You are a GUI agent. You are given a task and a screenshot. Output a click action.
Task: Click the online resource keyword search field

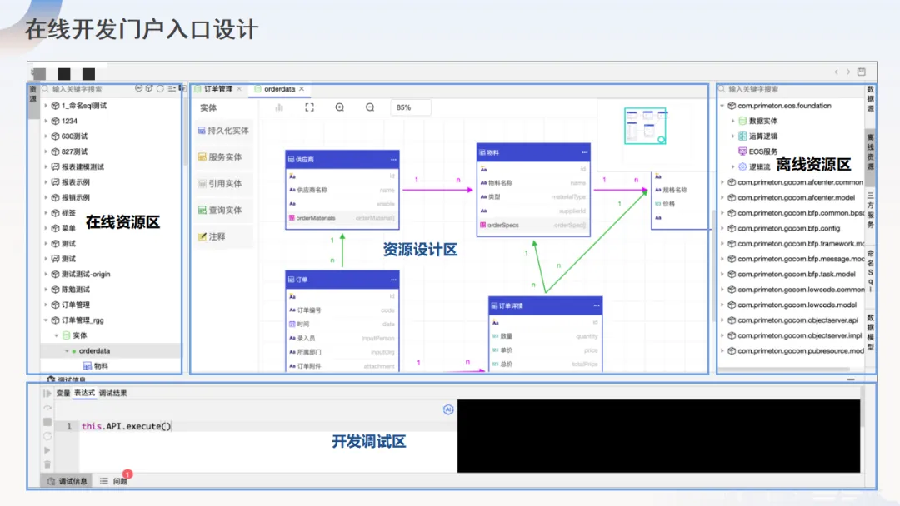[x=87, y=89]
